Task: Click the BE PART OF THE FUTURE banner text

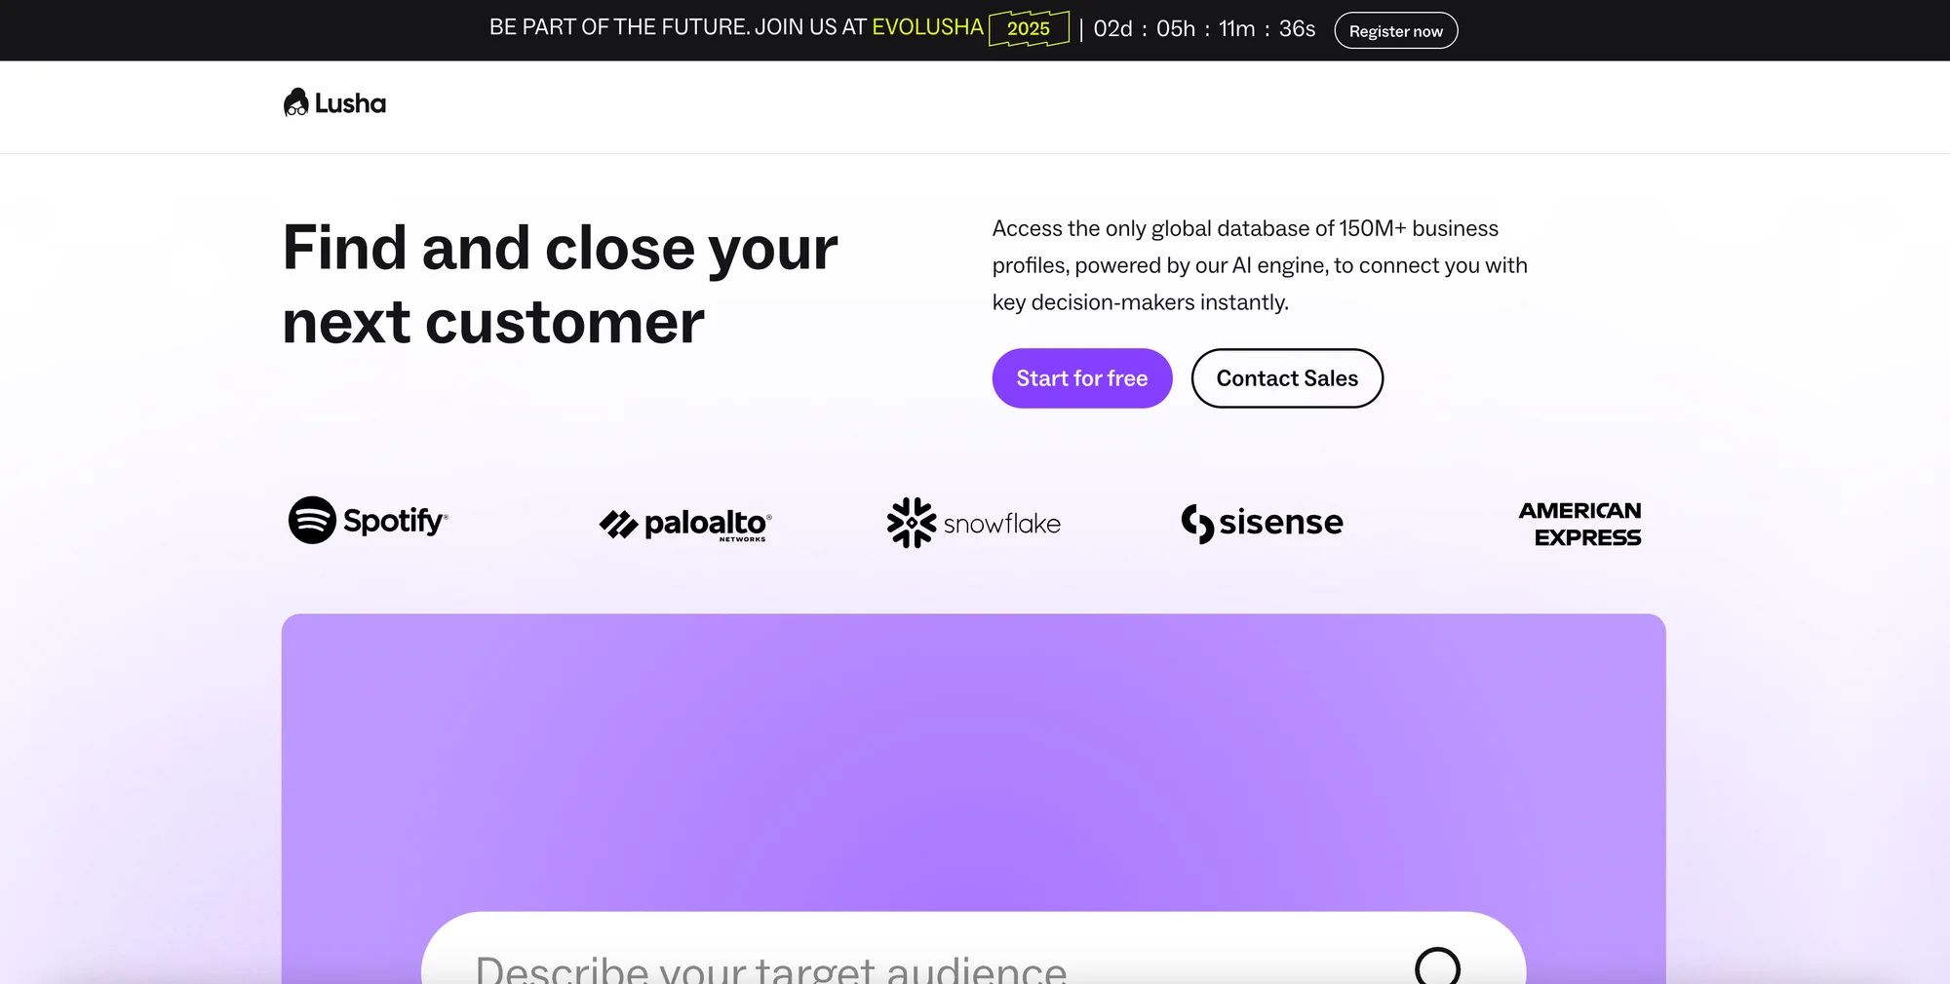Action: [x=678, y=27]
